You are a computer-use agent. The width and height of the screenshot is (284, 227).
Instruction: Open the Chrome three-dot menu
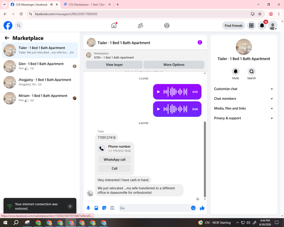pyautogui.click(x=279, y=14)
